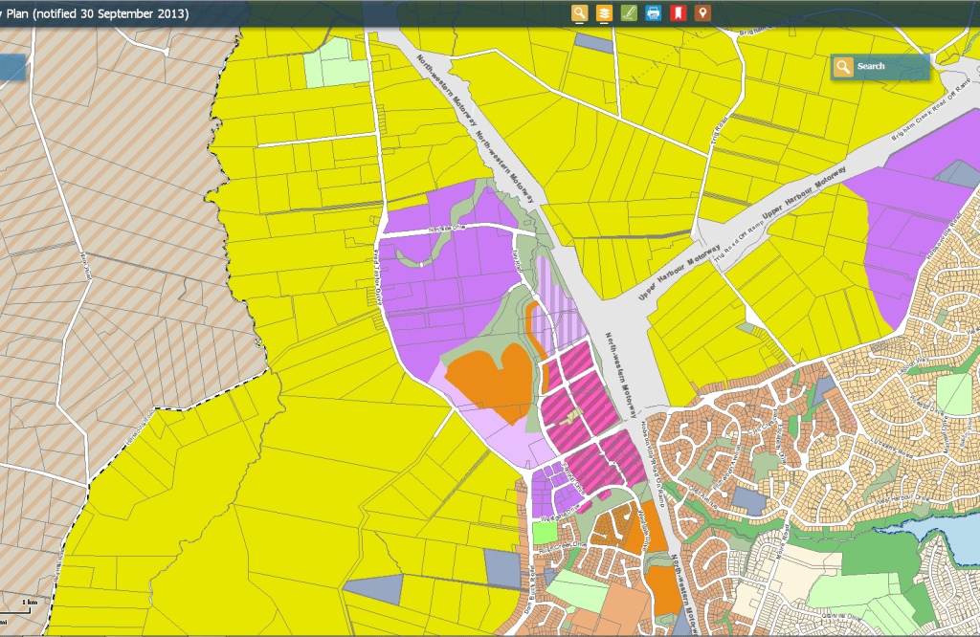Click the grey-blue parcel at bottom center

click(501, 568)
